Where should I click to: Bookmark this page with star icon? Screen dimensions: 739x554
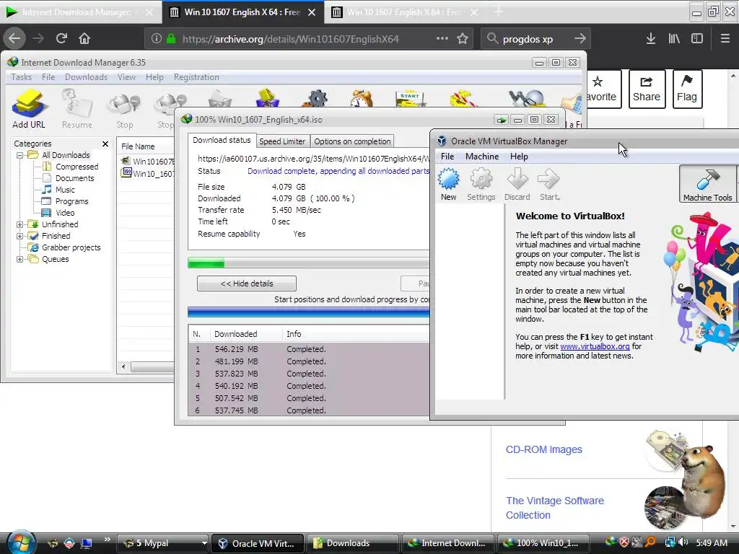click(463, 39)
